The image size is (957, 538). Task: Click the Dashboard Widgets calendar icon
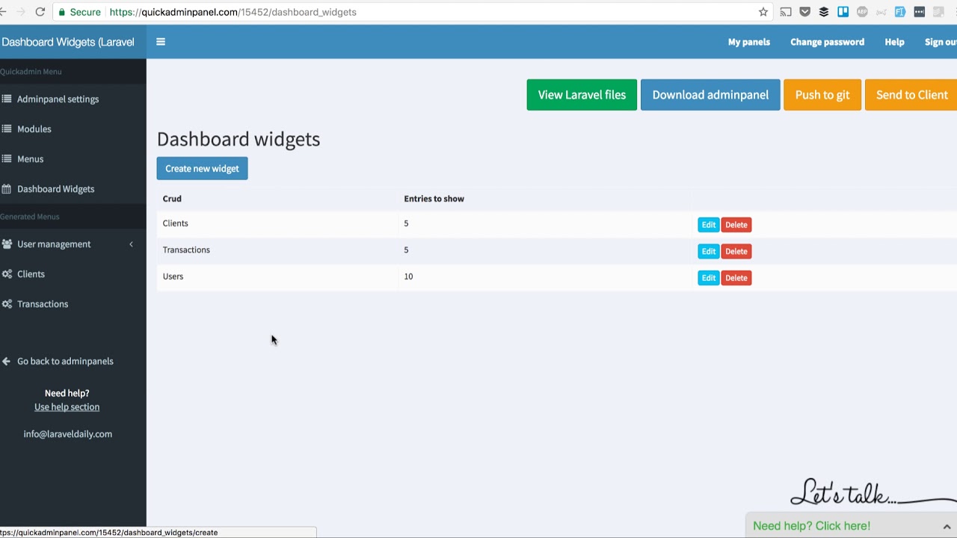[6, 189]
